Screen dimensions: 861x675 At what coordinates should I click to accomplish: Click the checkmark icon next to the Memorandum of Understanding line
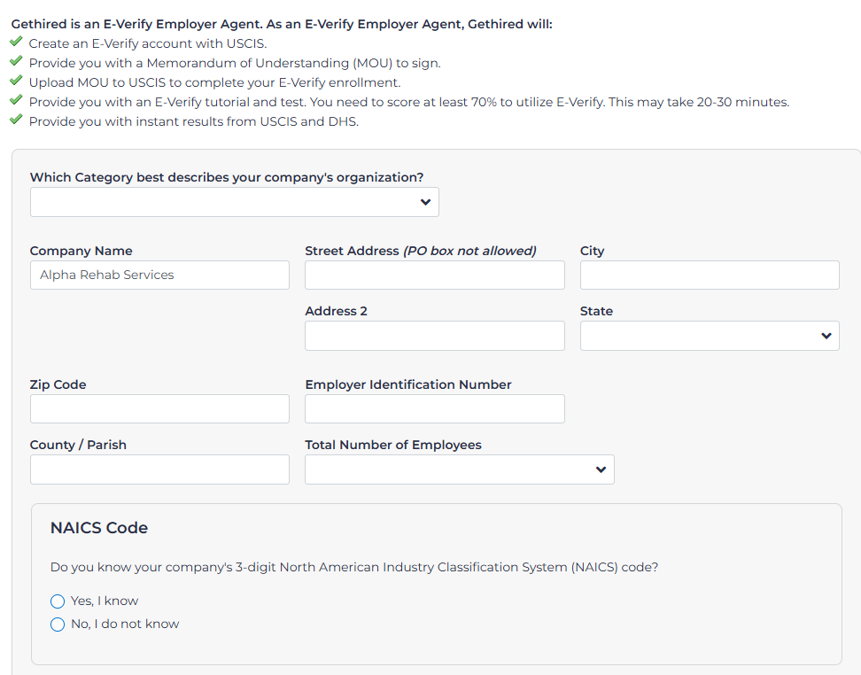15,60
